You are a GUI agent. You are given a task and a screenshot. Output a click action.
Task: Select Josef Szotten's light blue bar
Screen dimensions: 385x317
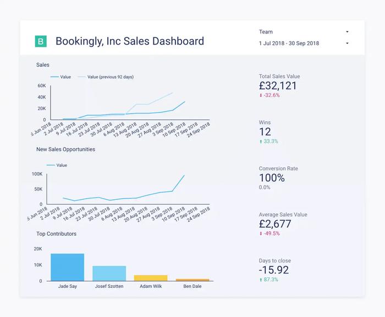(109, 273)
